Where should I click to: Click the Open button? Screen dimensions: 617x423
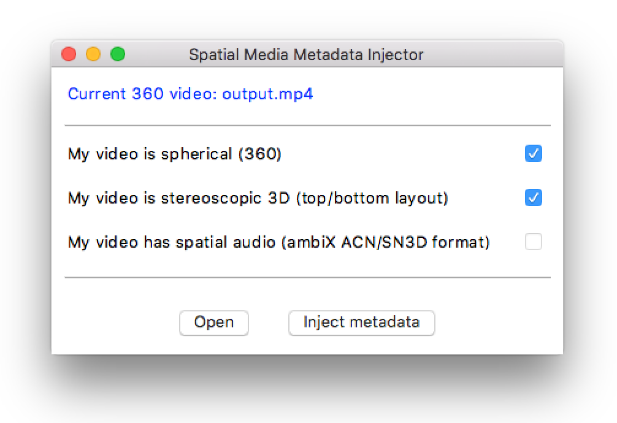pyautogui.click(x=213, y=322)
